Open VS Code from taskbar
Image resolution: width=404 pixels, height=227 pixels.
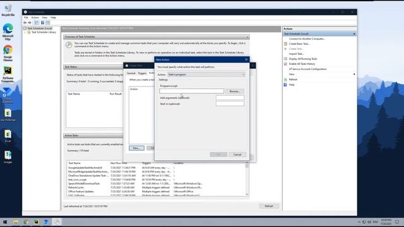click(46, 222)
